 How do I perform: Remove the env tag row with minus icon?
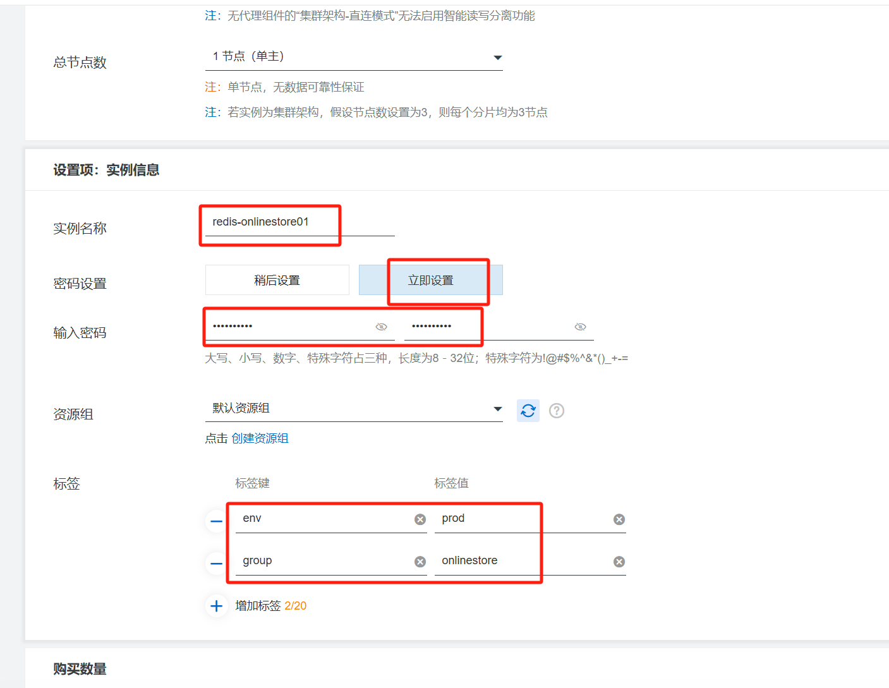coord(216,521)
